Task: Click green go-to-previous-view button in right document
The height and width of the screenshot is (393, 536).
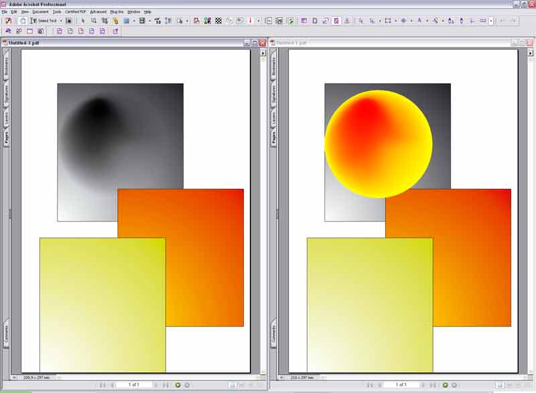Action: tap(445, 385)
